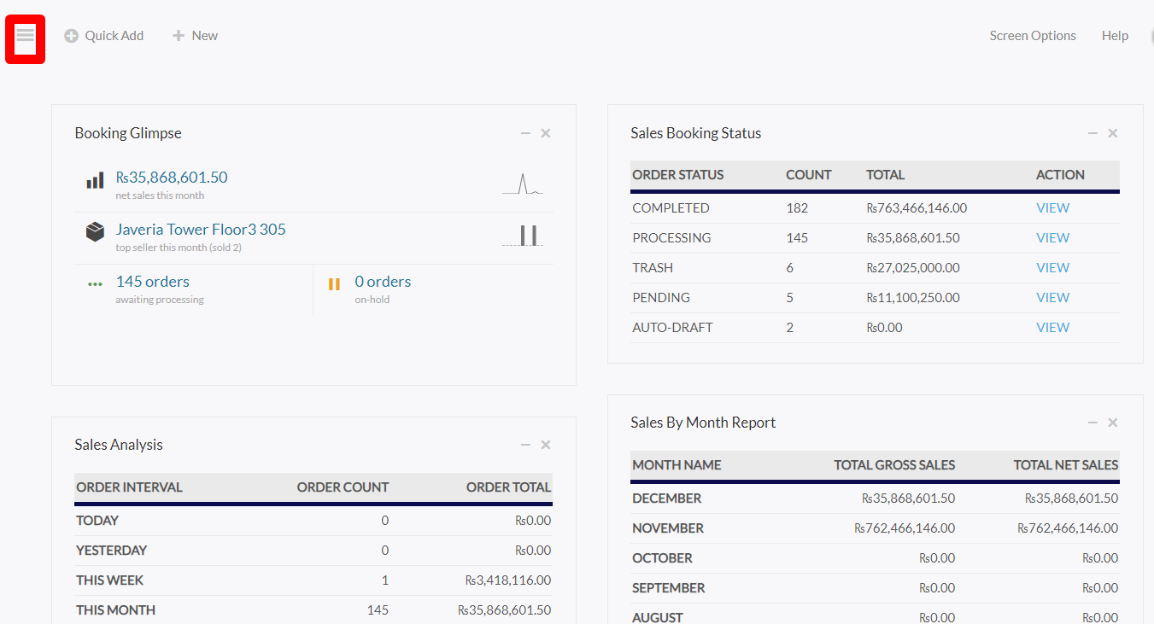Click the plus icon beside New
The height and width of the screenshot is (624, 1154).
tap(179, 36)
